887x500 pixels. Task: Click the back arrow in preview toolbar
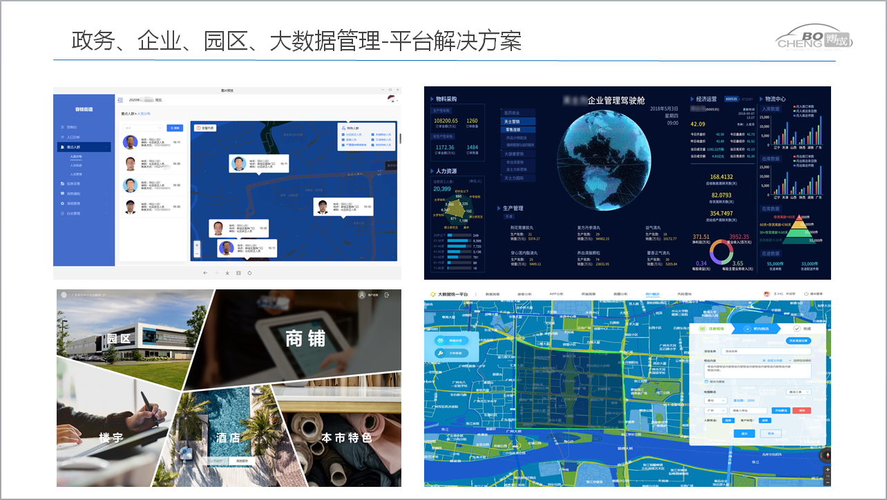coord(205,273)
